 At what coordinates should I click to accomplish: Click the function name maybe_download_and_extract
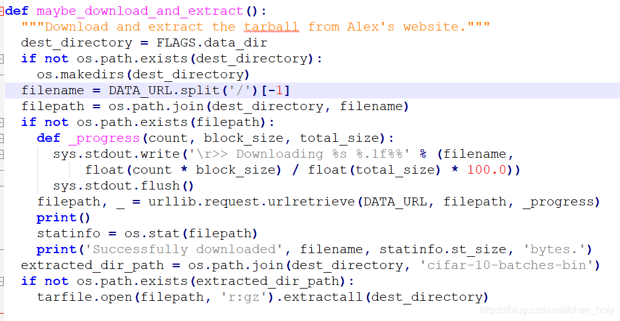click(140, 11)
